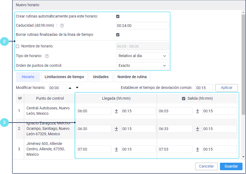The height and width of the screenshot is (174, 246).
Task: Open the Unidades tab
Action: (101, 77)
